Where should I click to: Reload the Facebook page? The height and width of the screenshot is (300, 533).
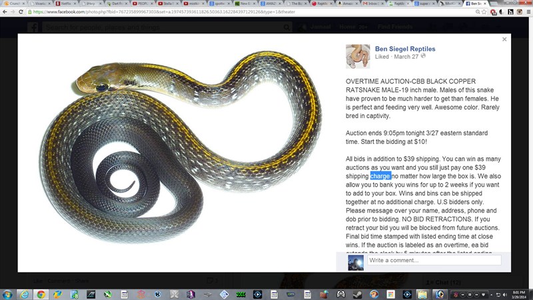tap(21, 11)
